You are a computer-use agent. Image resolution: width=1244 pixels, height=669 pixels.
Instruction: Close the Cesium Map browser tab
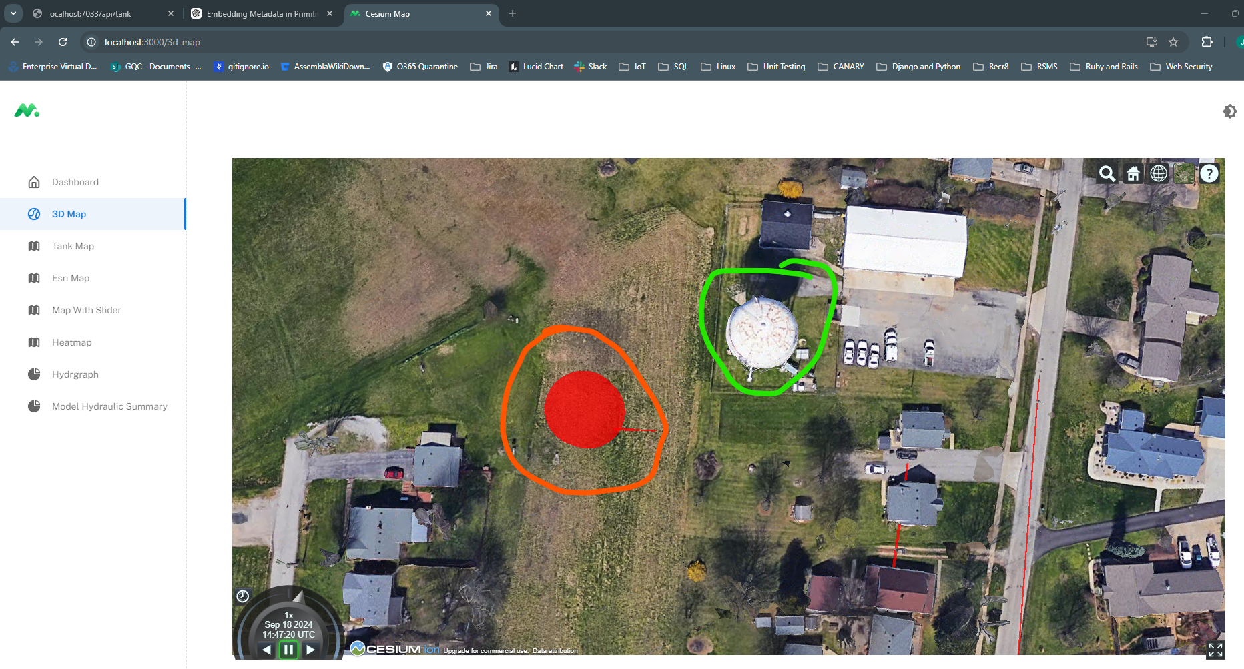click(x=489, y=13)
